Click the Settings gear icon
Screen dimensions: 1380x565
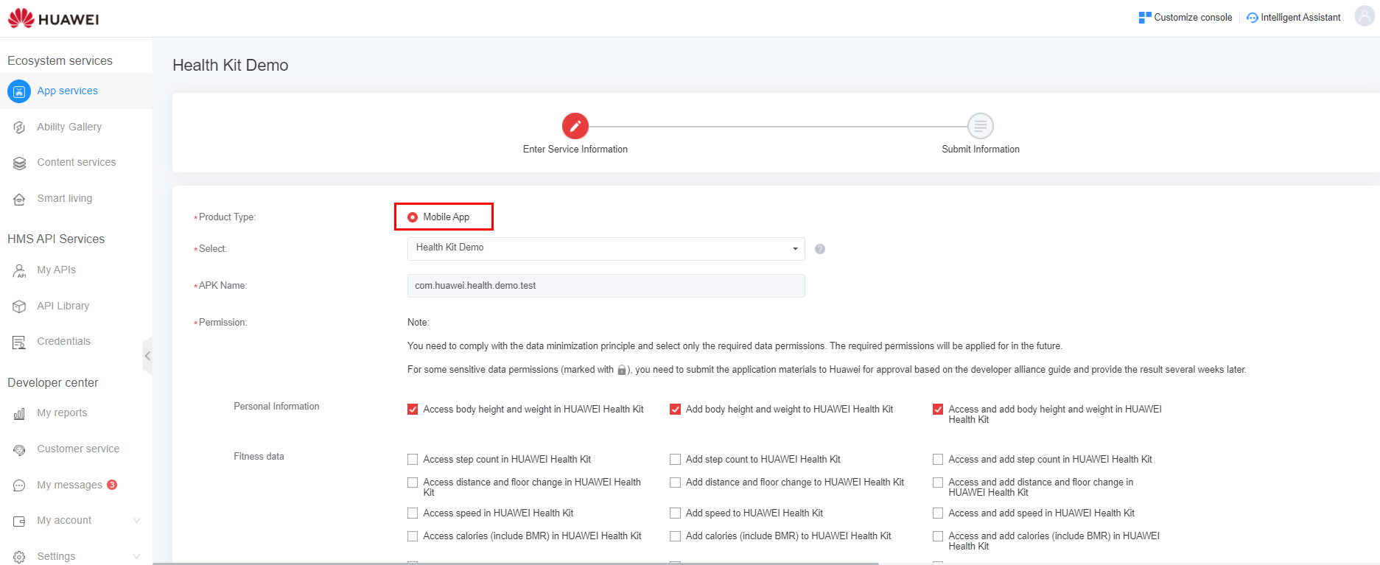pyautogui.click(x=20, y=557)
